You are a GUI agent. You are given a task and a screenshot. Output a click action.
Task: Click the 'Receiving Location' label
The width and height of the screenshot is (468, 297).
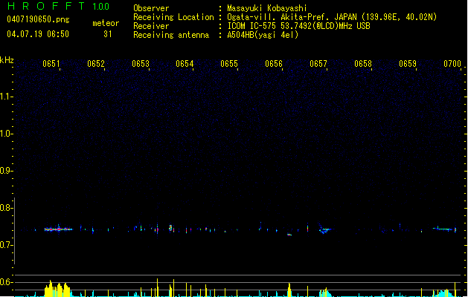[x=173, y=17]
